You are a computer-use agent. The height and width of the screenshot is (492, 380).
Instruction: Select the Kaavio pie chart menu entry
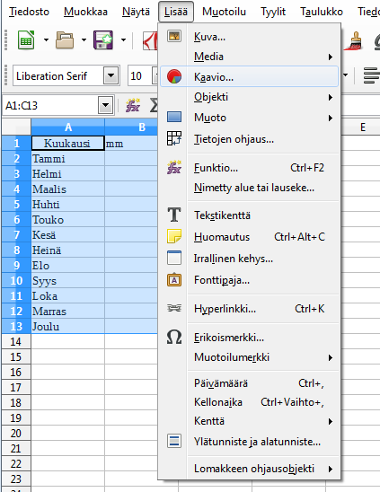[x=249, y=76]
